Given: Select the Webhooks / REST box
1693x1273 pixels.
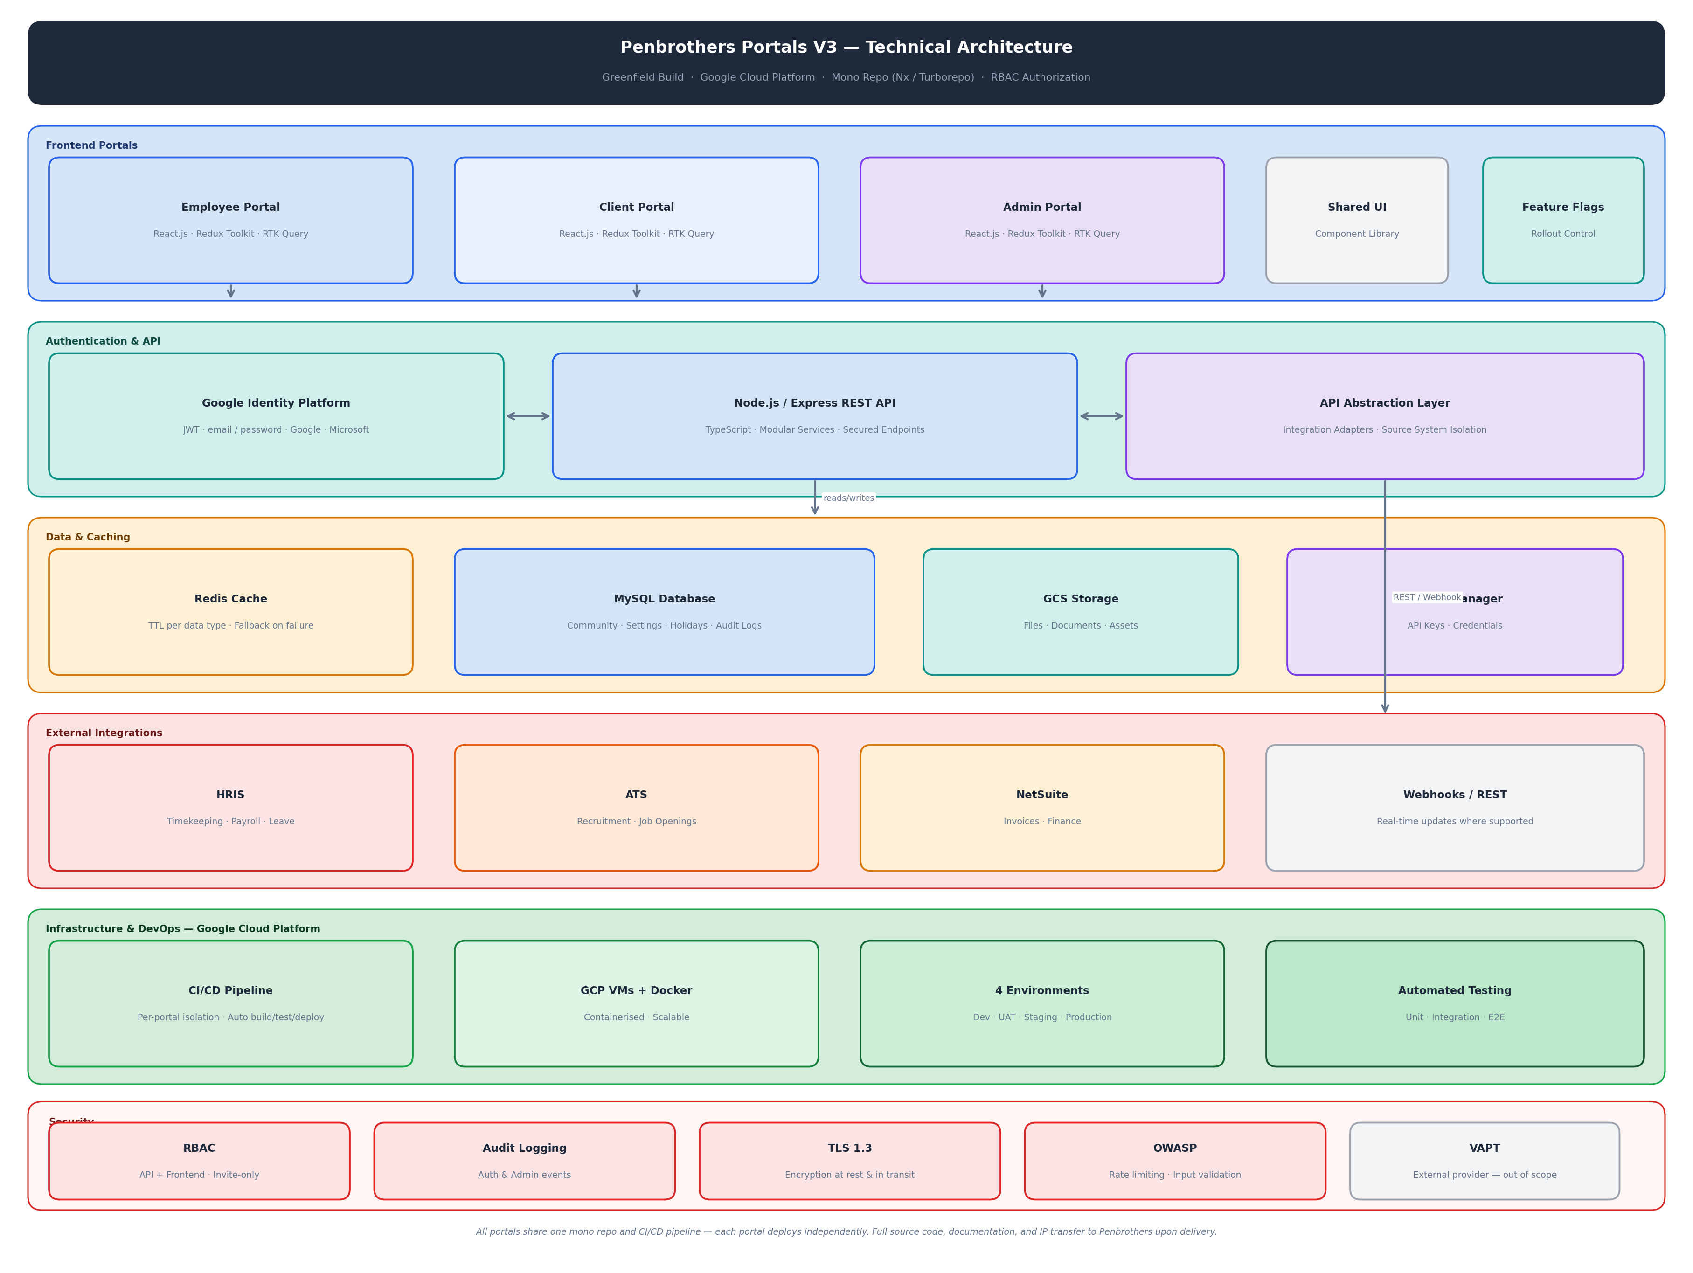Looking at the screenshot, I should [x=1454, y=808].
